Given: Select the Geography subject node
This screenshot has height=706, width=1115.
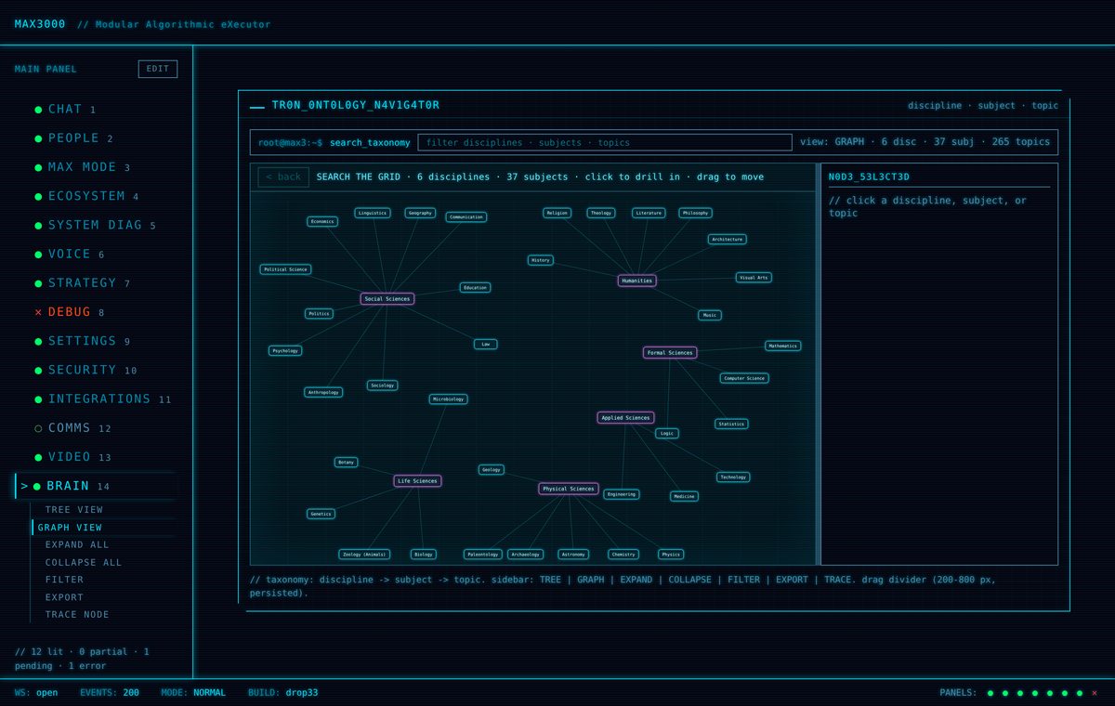Looking at the screenshot, I should (x=420, y=213).
